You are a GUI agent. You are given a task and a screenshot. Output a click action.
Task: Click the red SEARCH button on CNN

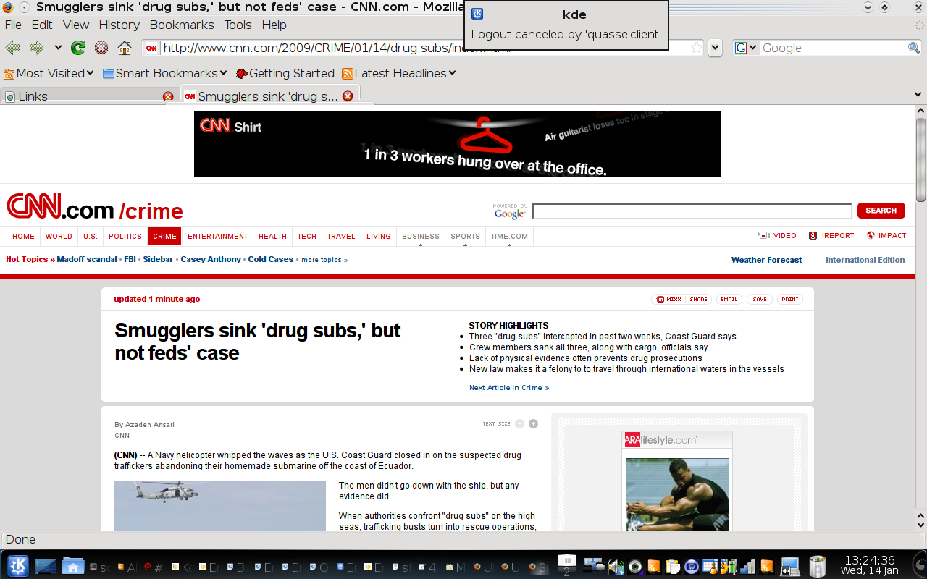[x=881, y=211]
